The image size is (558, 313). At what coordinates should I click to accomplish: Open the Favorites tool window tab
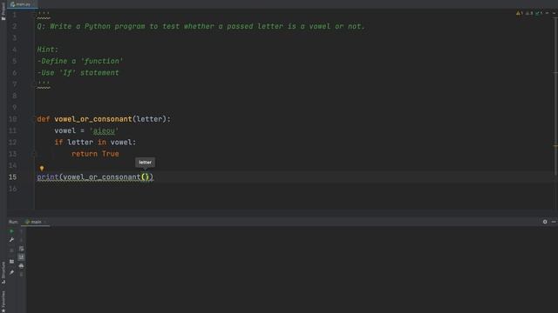[3, 301]
